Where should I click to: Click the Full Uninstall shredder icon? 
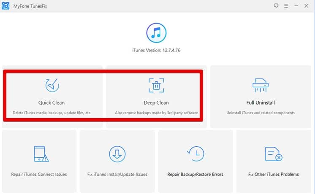[x=261, y=85]
